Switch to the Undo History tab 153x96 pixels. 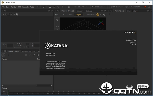pyautogui.click(x=132, y=11)
